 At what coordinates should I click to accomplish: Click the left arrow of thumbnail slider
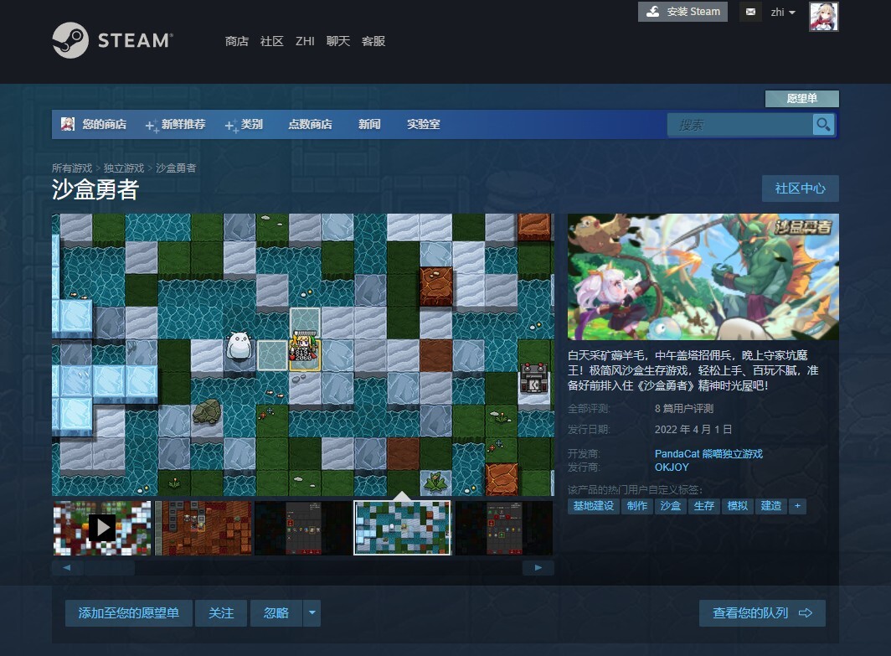[x=67, y=567]
